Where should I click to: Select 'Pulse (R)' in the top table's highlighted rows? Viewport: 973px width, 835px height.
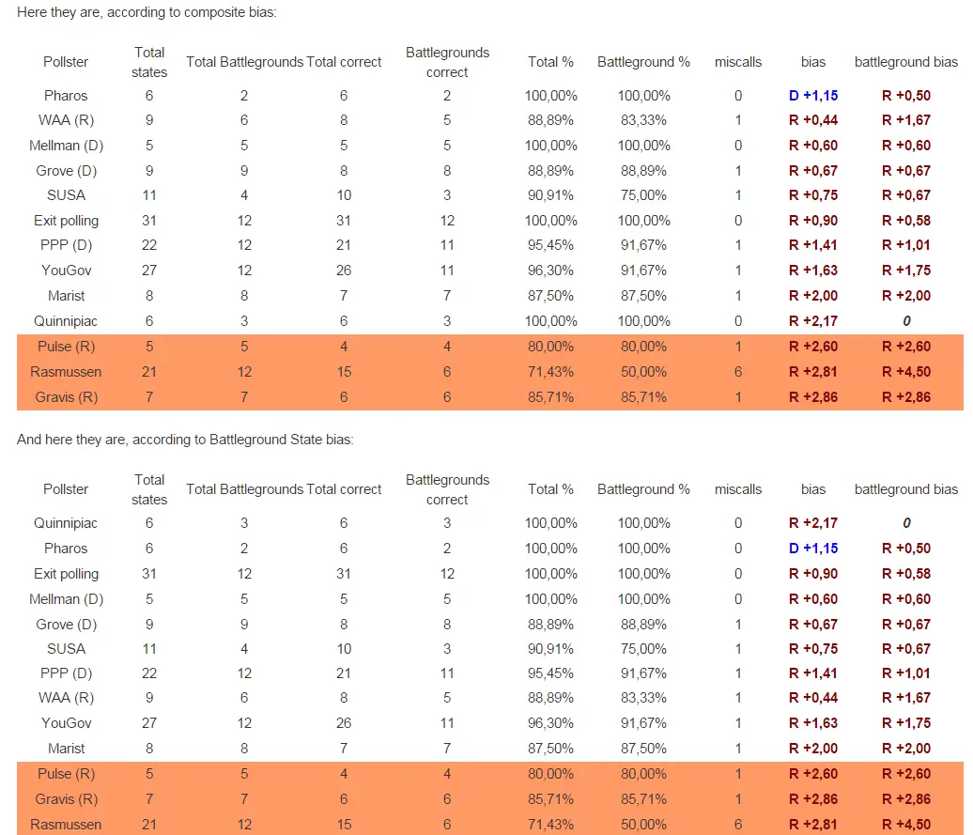pyautogui.click(x=66, y=347)
